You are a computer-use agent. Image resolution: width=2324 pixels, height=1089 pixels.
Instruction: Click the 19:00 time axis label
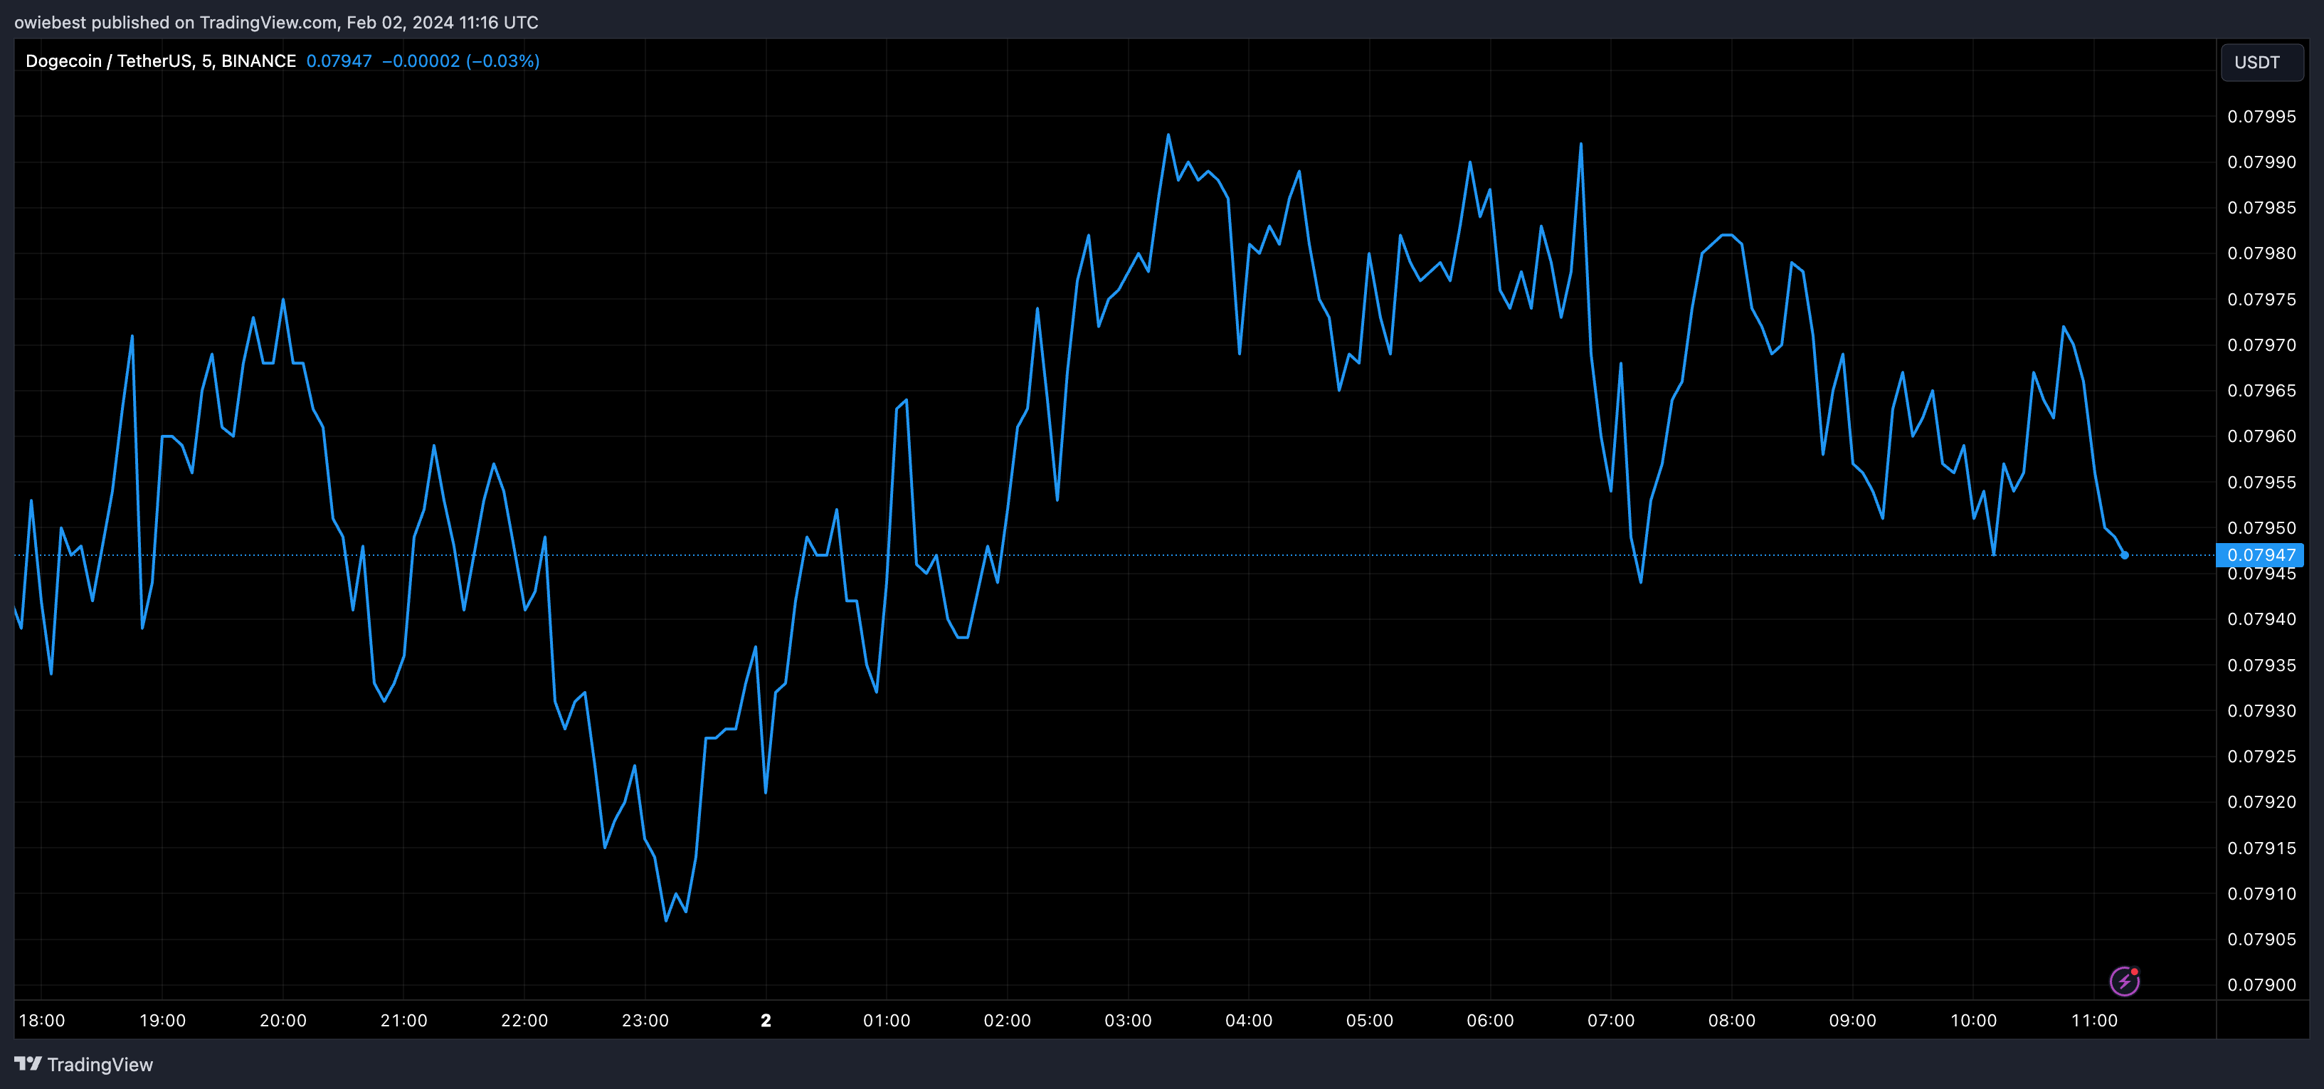(162, 1021)
